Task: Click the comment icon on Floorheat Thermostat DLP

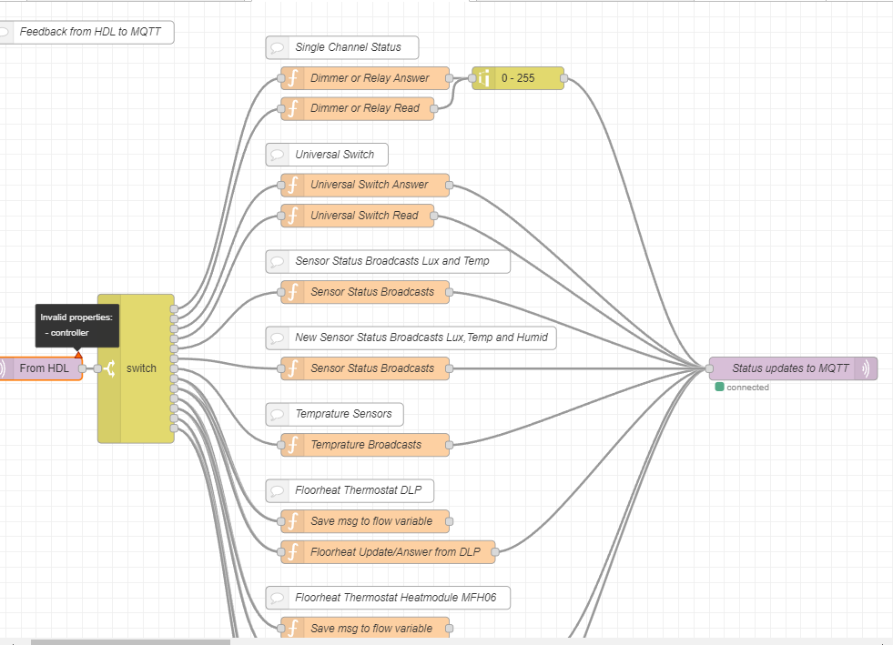Action: 278,490
